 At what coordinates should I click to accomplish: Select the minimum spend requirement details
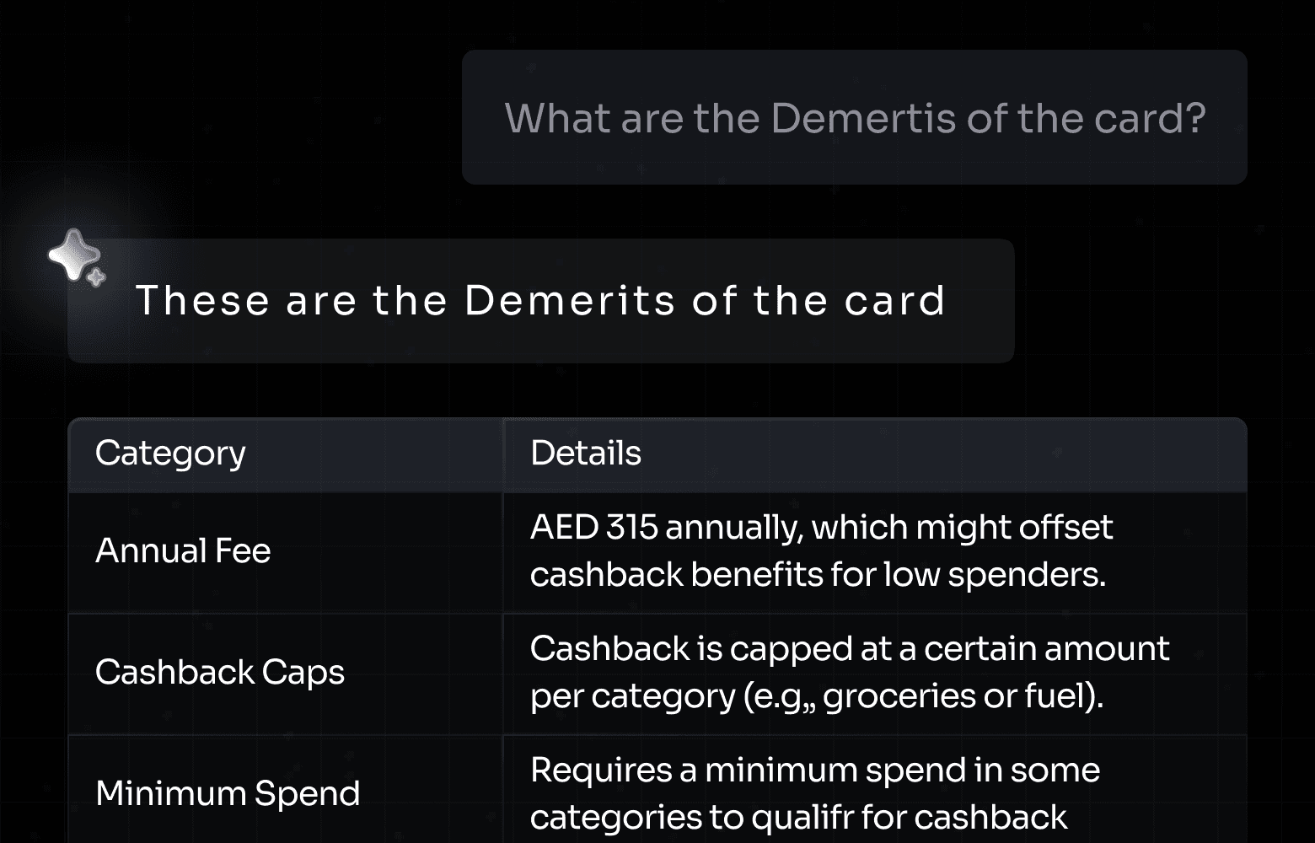click(x=815, y=793)
